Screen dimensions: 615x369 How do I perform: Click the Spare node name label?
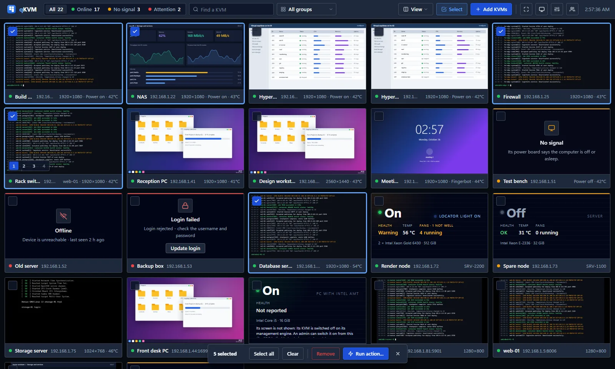pos(516,266)
